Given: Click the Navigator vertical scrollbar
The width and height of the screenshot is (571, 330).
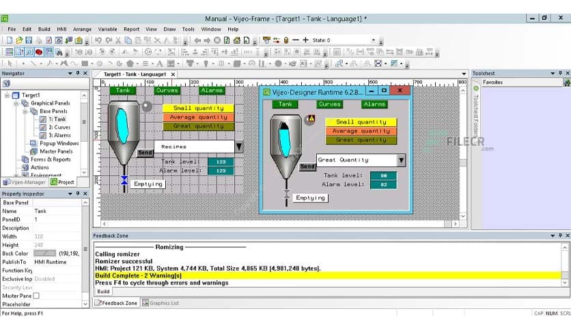Looking at the screenshot, I should (x=84, y=134).
